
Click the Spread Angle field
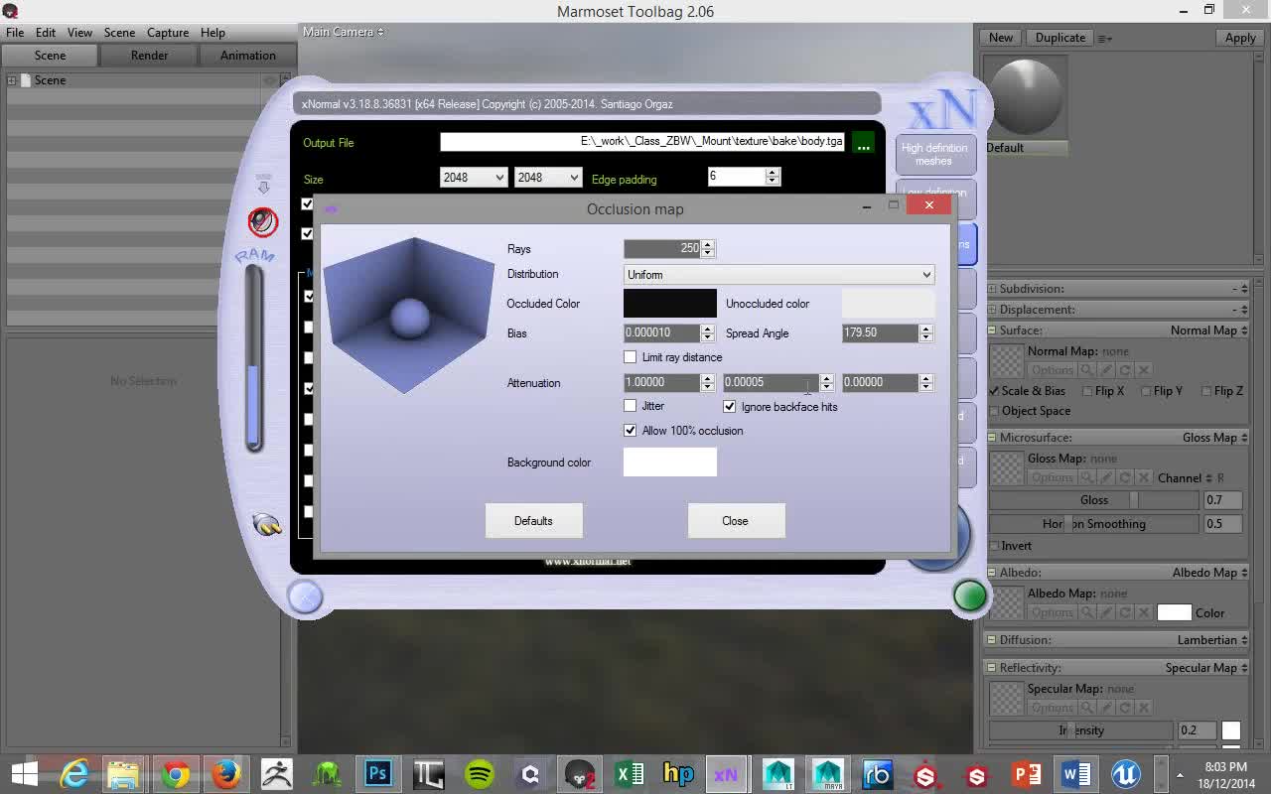(880, 333)
